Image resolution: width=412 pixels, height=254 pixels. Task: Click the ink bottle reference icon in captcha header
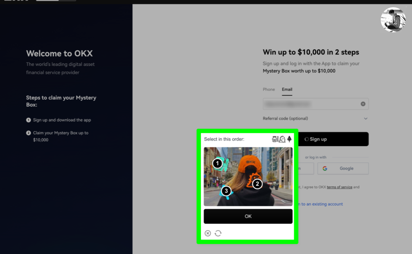click(x=275, y=139)
